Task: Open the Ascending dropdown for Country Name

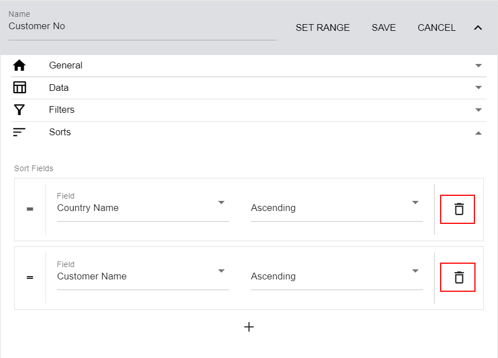Action: tap(415, 203)
